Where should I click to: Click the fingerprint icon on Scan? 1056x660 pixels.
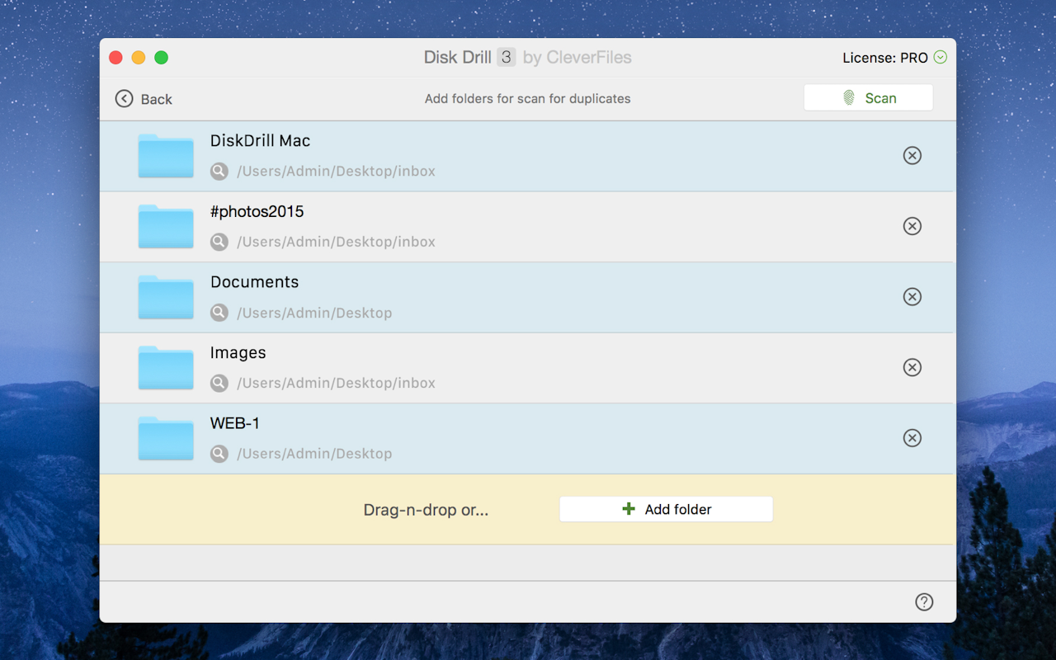(x=849, y=97)
